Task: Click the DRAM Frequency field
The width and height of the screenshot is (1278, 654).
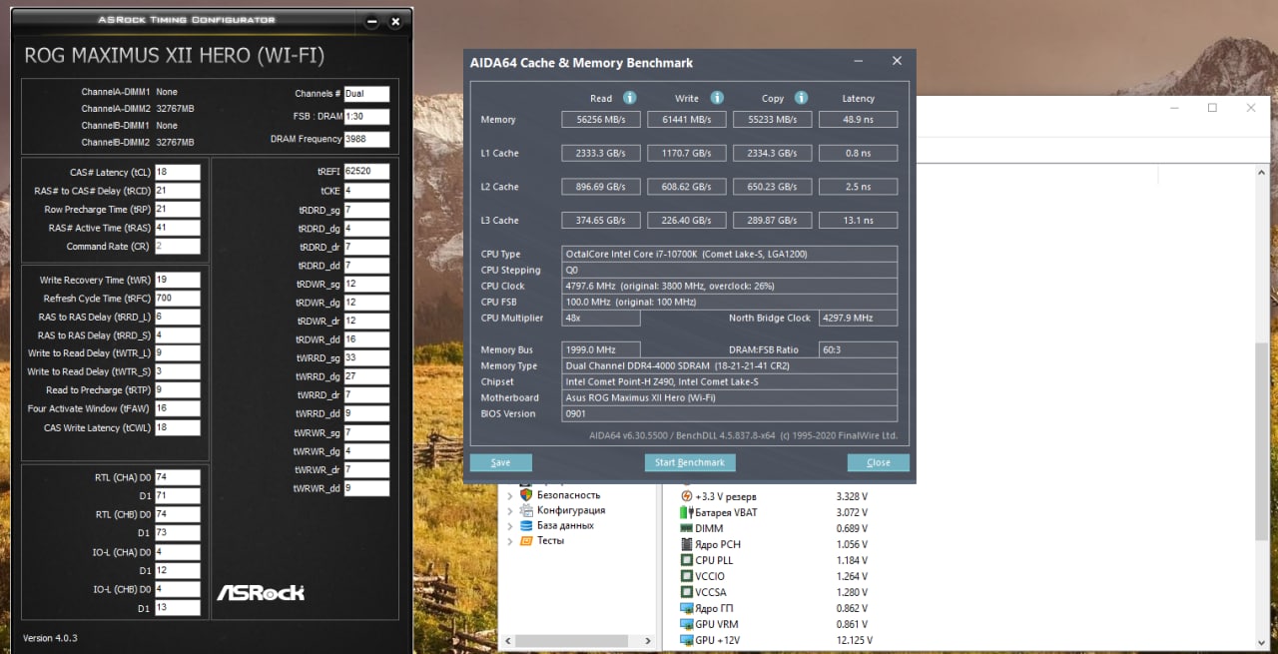Action: click(366, 140)
